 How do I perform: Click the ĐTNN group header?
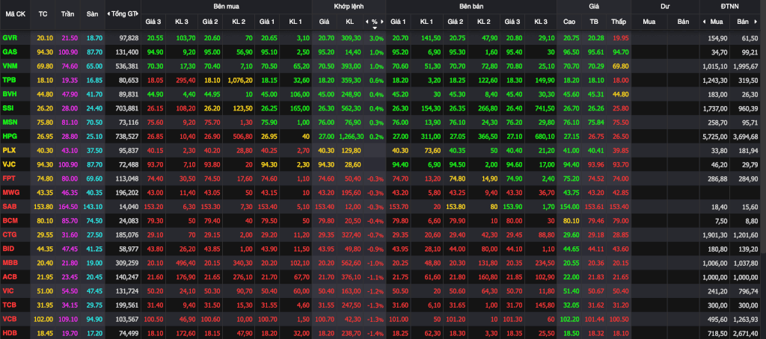click(x=730, y=7)
